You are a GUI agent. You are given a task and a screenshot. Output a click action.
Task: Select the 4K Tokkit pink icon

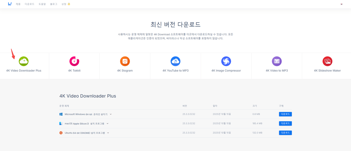74,61
